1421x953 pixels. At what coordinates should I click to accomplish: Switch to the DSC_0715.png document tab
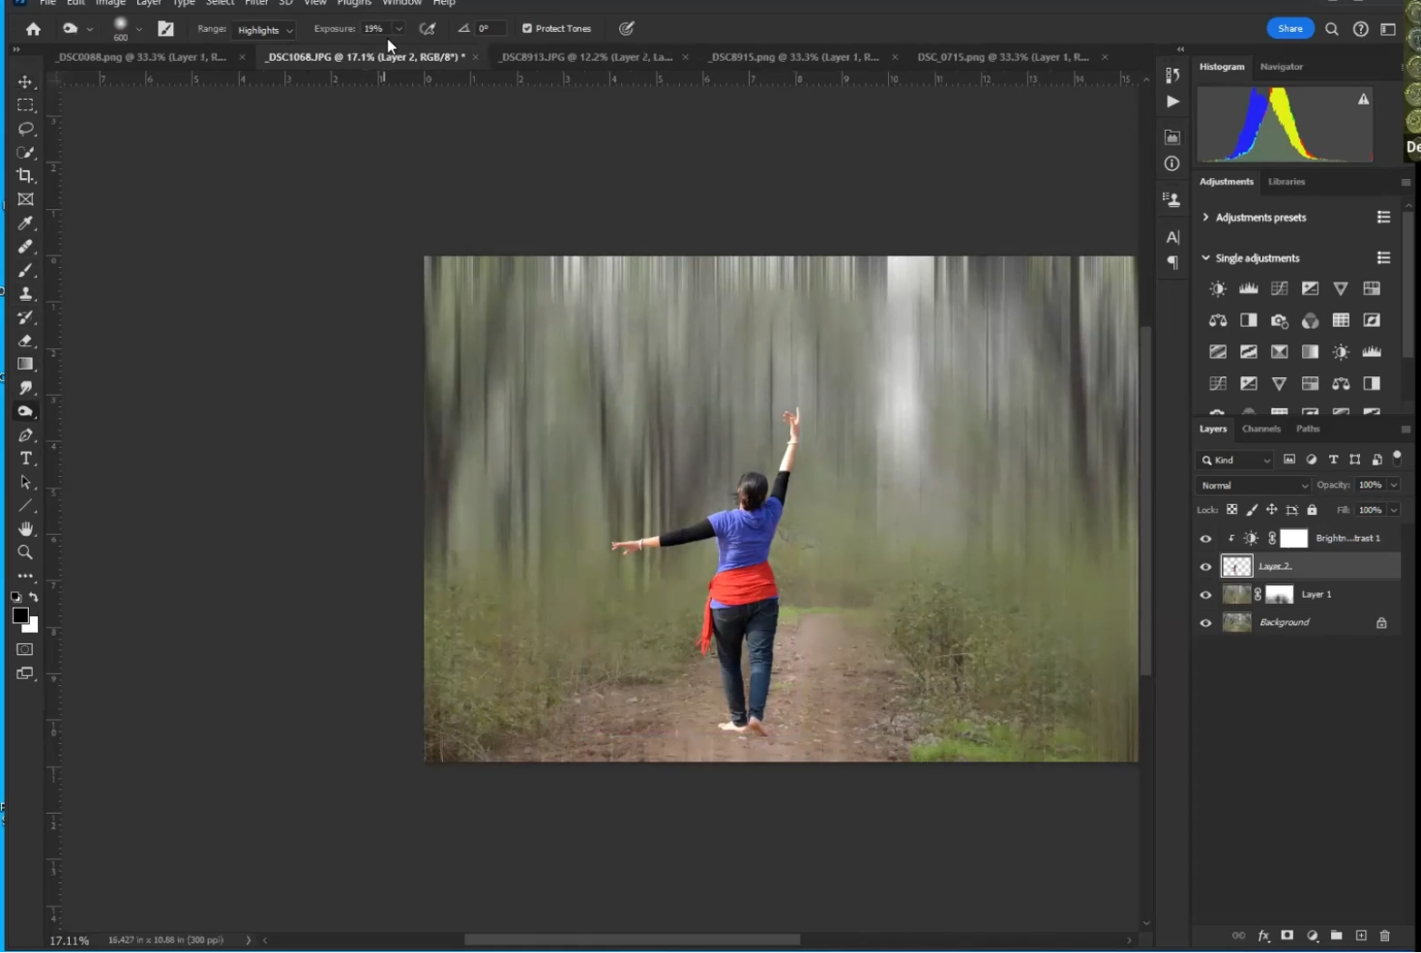(1002, 57)
